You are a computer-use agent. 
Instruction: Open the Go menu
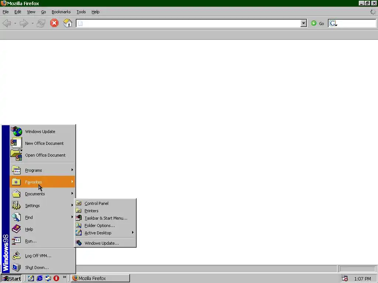click(44, 12)
